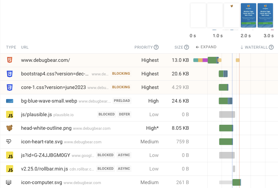278x188 pixels.
Task: Click the heart-rate icon for icon-heart-rate.svg
Action: click(9, 142)
